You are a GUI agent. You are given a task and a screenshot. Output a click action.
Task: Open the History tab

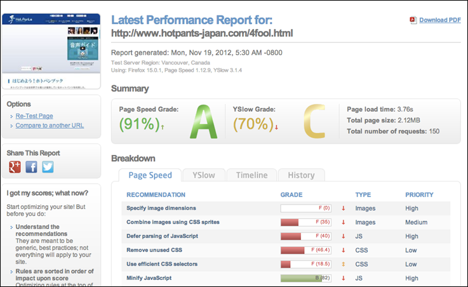301,175
